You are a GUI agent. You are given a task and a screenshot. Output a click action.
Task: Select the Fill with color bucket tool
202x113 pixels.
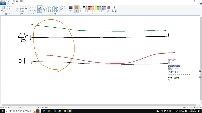click(x=33, y=8)
